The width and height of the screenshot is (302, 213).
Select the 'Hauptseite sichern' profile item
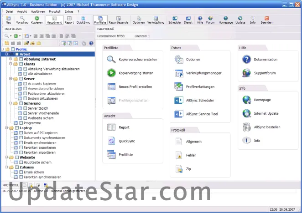coord(36,162)
